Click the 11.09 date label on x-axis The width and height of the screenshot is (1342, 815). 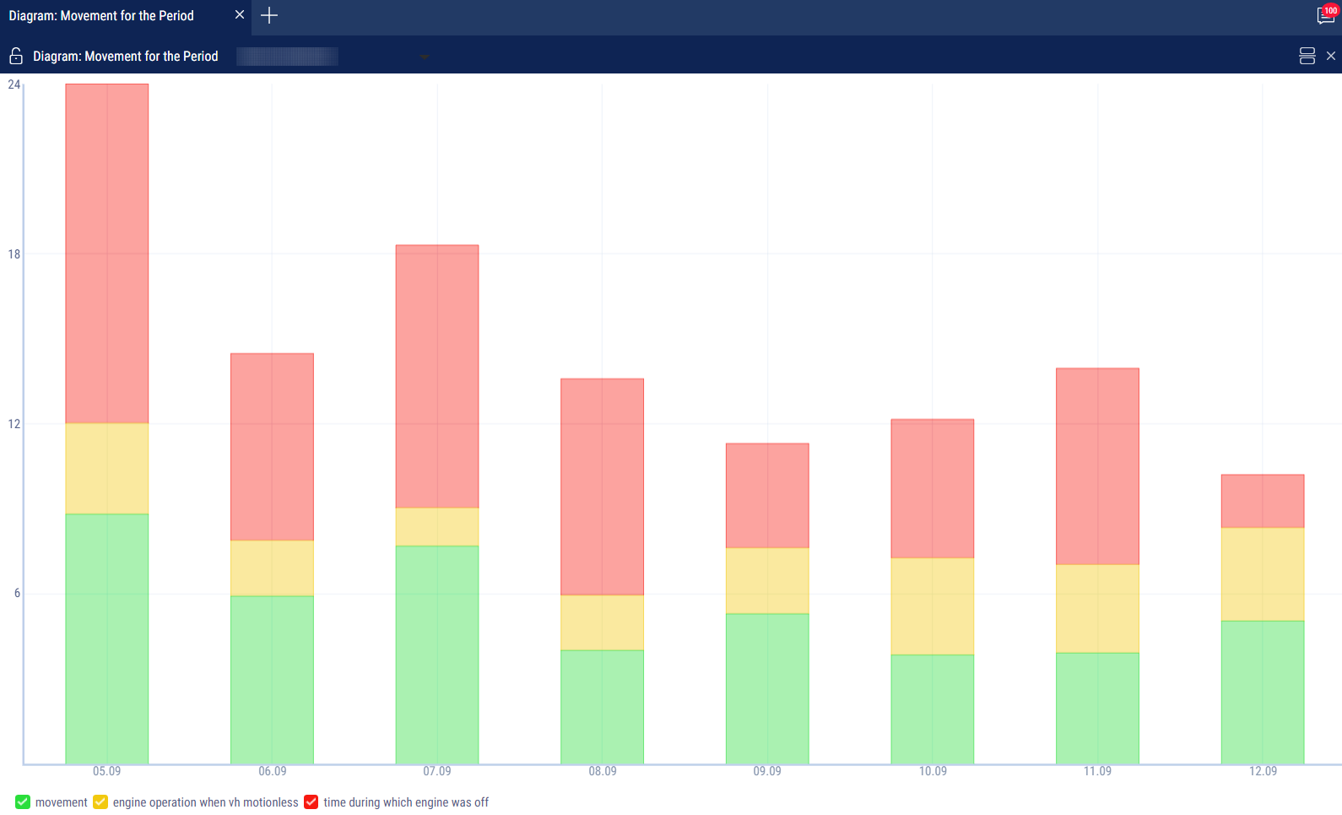(1098, 771)
